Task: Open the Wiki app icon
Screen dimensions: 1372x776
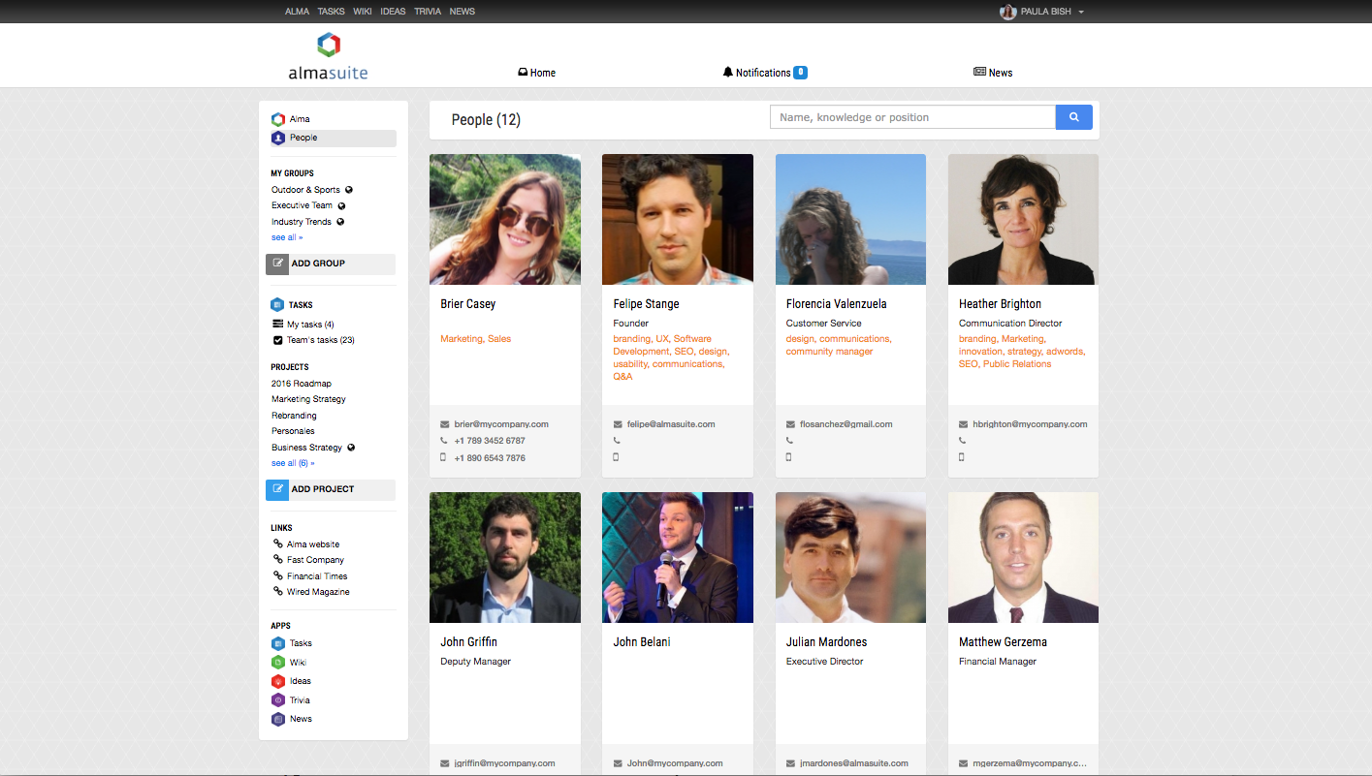Action: point(278,663)
